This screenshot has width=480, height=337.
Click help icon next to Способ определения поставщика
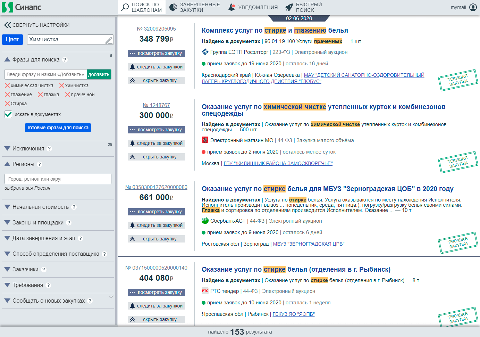click(104, 254)
